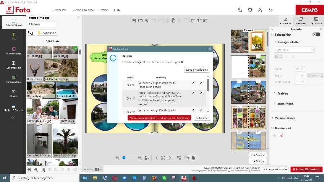Select Seitenlayouts in the left sidebar
This screenshot has height=182, width=324.
(x=13, y=65)
